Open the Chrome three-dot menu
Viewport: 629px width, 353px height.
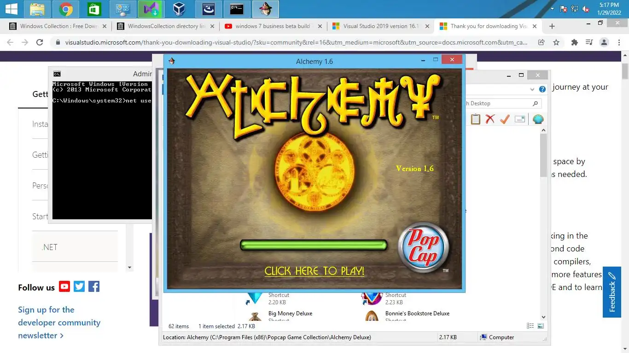click(x=619, y=42)
